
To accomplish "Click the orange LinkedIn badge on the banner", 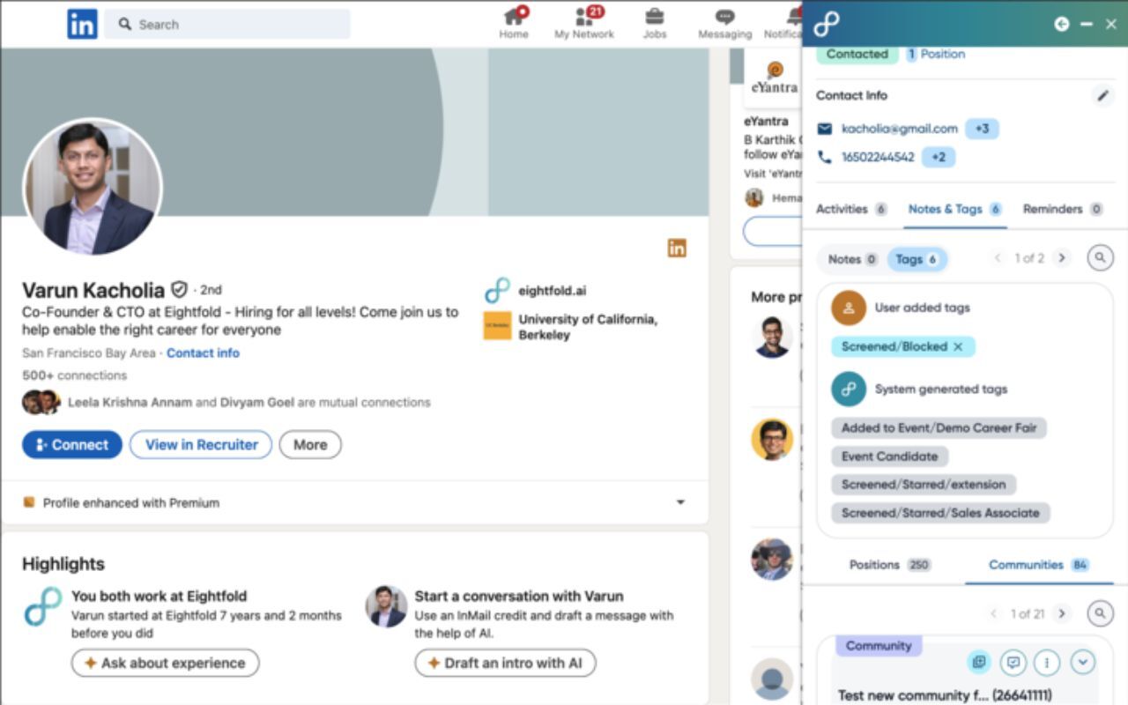I will [677, 249].
